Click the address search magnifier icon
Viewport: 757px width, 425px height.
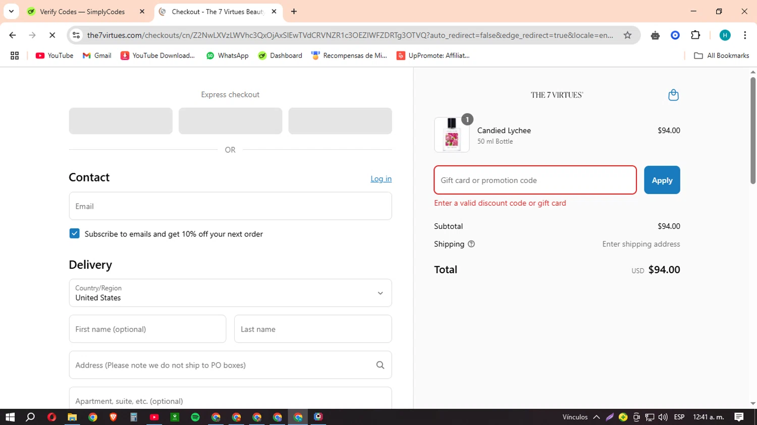[380, 365]
